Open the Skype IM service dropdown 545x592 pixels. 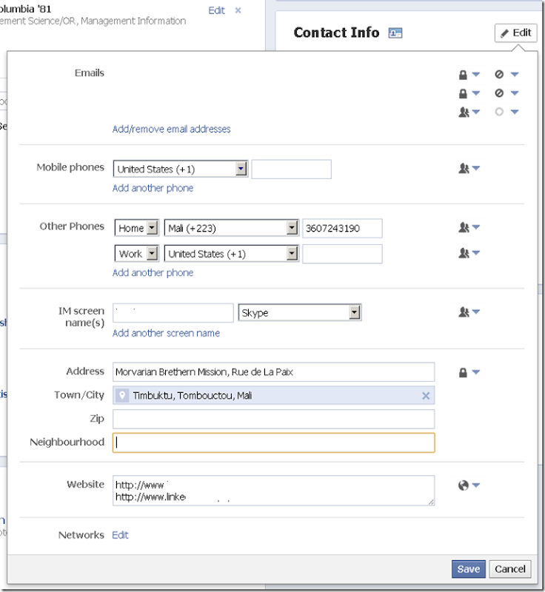coord(355,312)
